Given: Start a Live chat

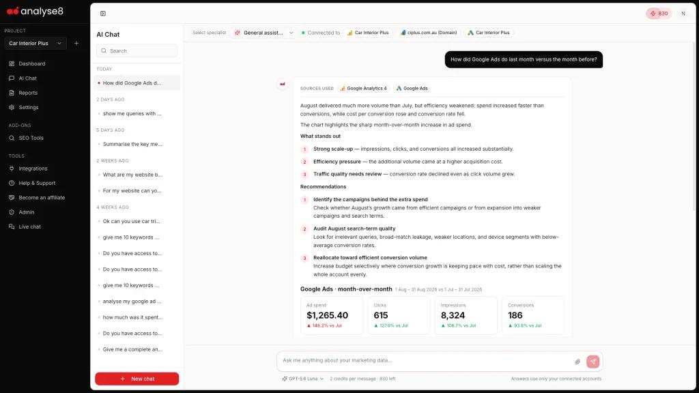Looking at the screenshot, I should [x=29, y=227].
